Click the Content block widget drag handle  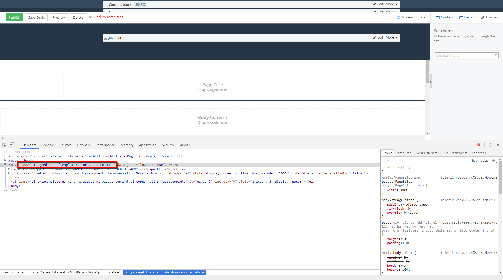(106, 5)
